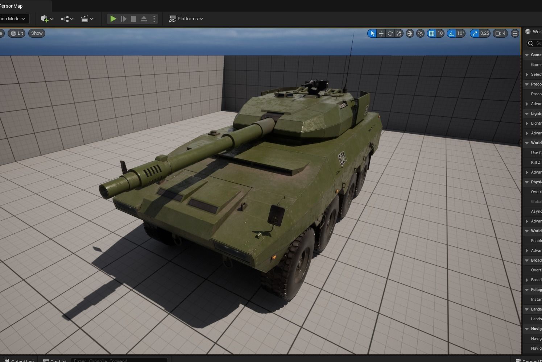Open scale snap value 0,25
542x362 pixels.
(485, 33)
